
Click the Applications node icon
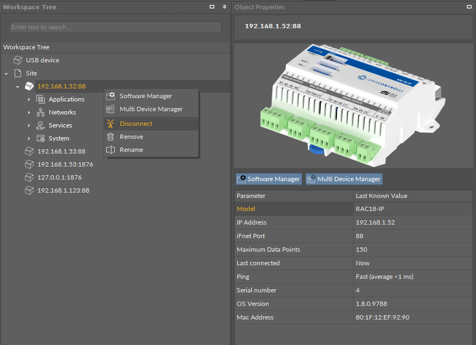click(41, 99)
